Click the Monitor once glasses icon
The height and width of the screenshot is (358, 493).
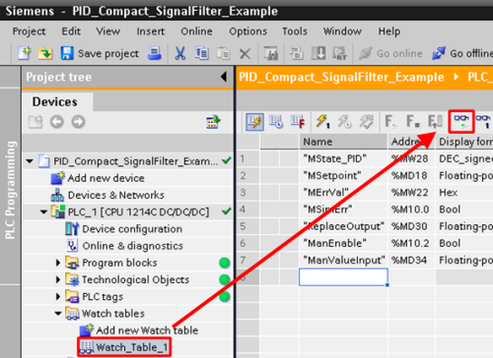pyautogui.click(x=483, y=121)
